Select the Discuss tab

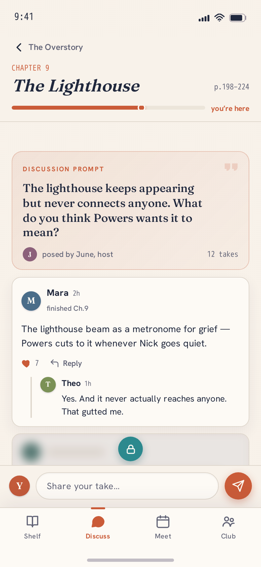coord(98,527)
